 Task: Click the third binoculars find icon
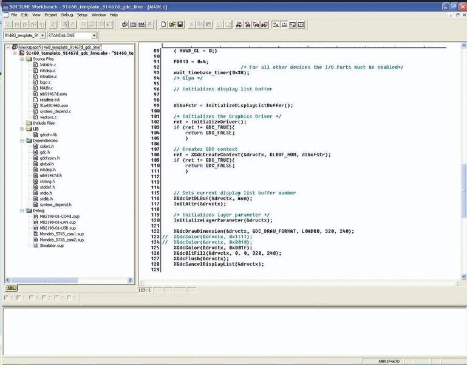(x=256, y=24)
